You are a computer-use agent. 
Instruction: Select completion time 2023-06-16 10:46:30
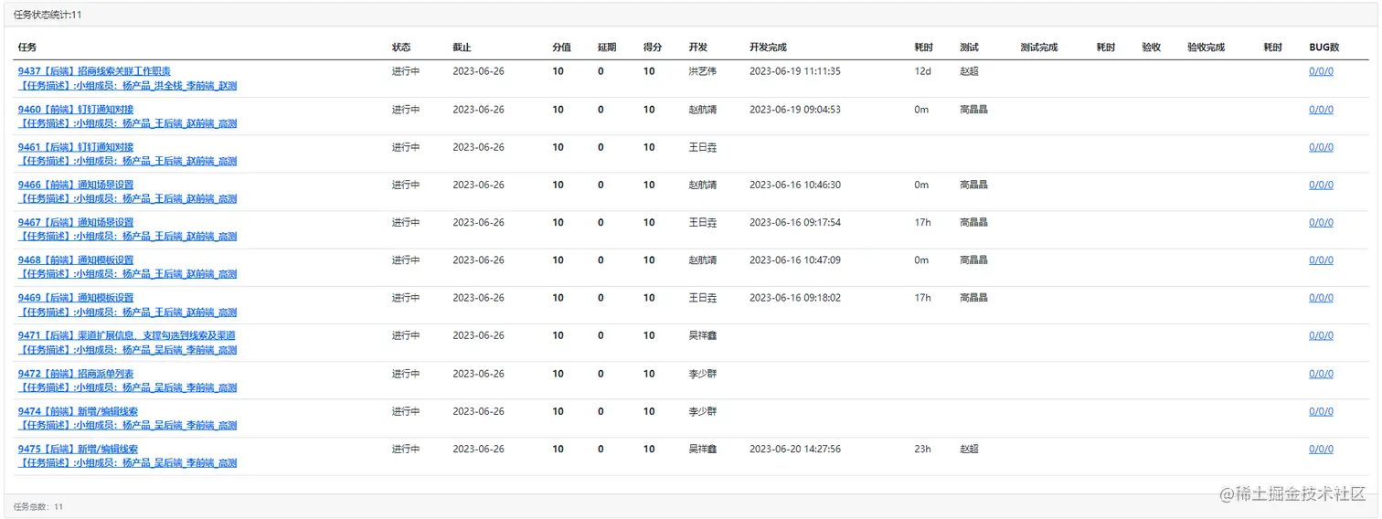pyautogui.click(x=794, y=185)
